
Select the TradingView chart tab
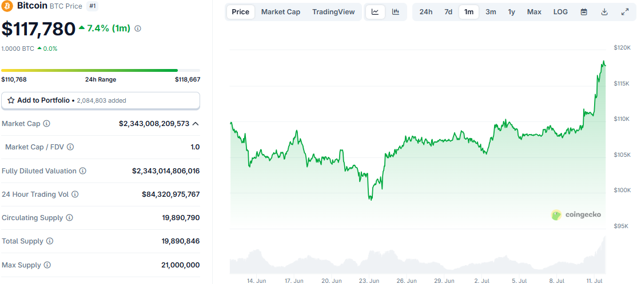click(x=333, y=12)
